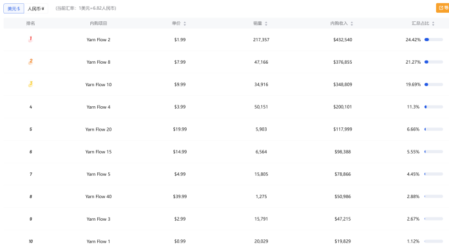Click the 21.27% share progress bar
Image resolution: width=449 pixels, height=249 pixels.
coord(434,62)
